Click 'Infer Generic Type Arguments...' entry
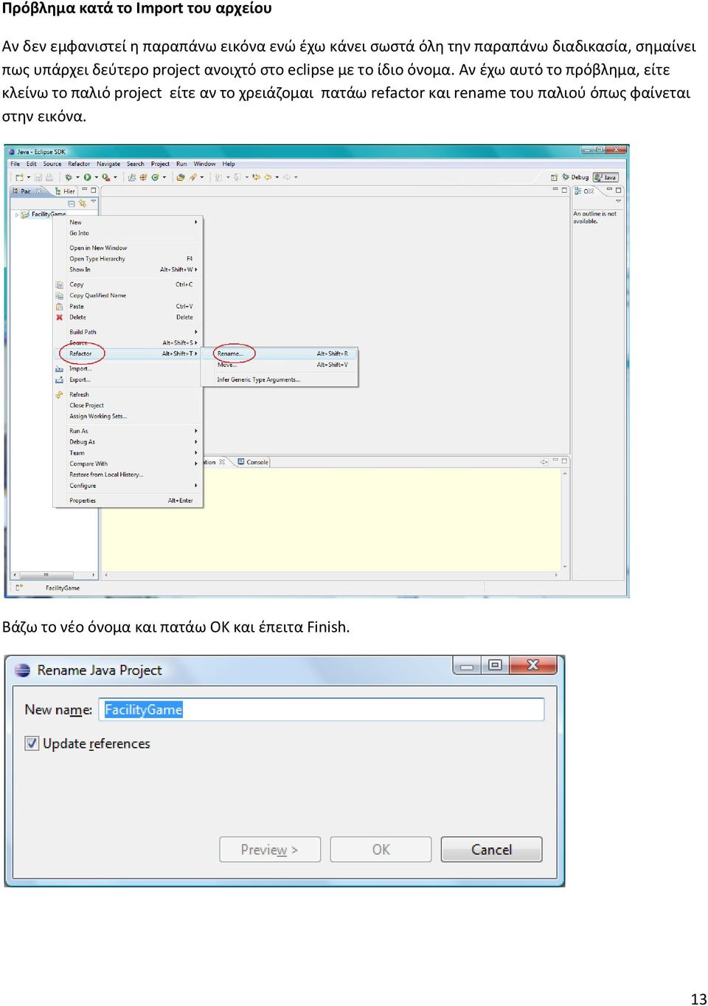Image resolution: width=708 pixels, height=1006 pixels. tap(280, 379)
